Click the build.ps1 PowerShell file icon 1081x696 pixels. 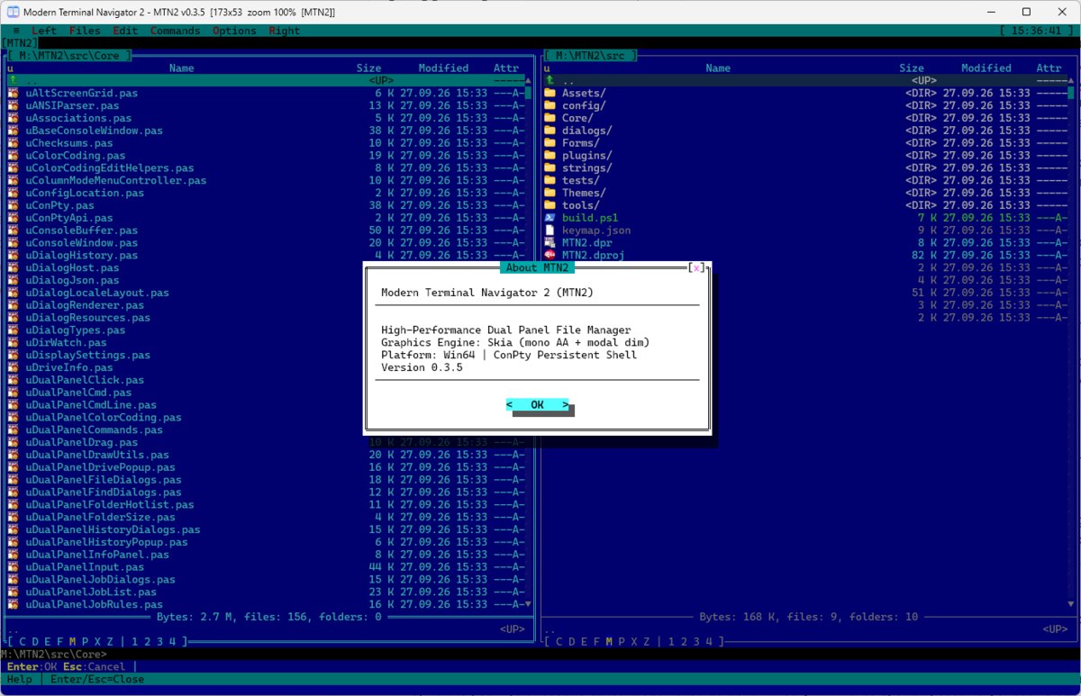click(550, 218)
